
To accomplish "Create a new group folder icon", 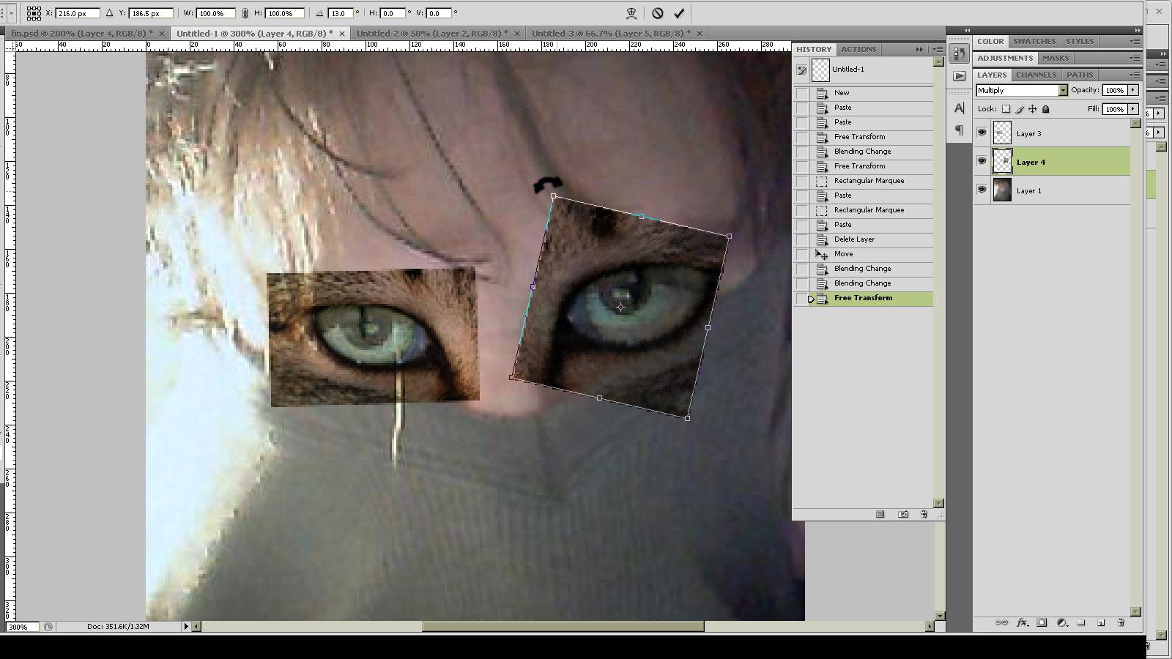I will (x=1081, y=622).
